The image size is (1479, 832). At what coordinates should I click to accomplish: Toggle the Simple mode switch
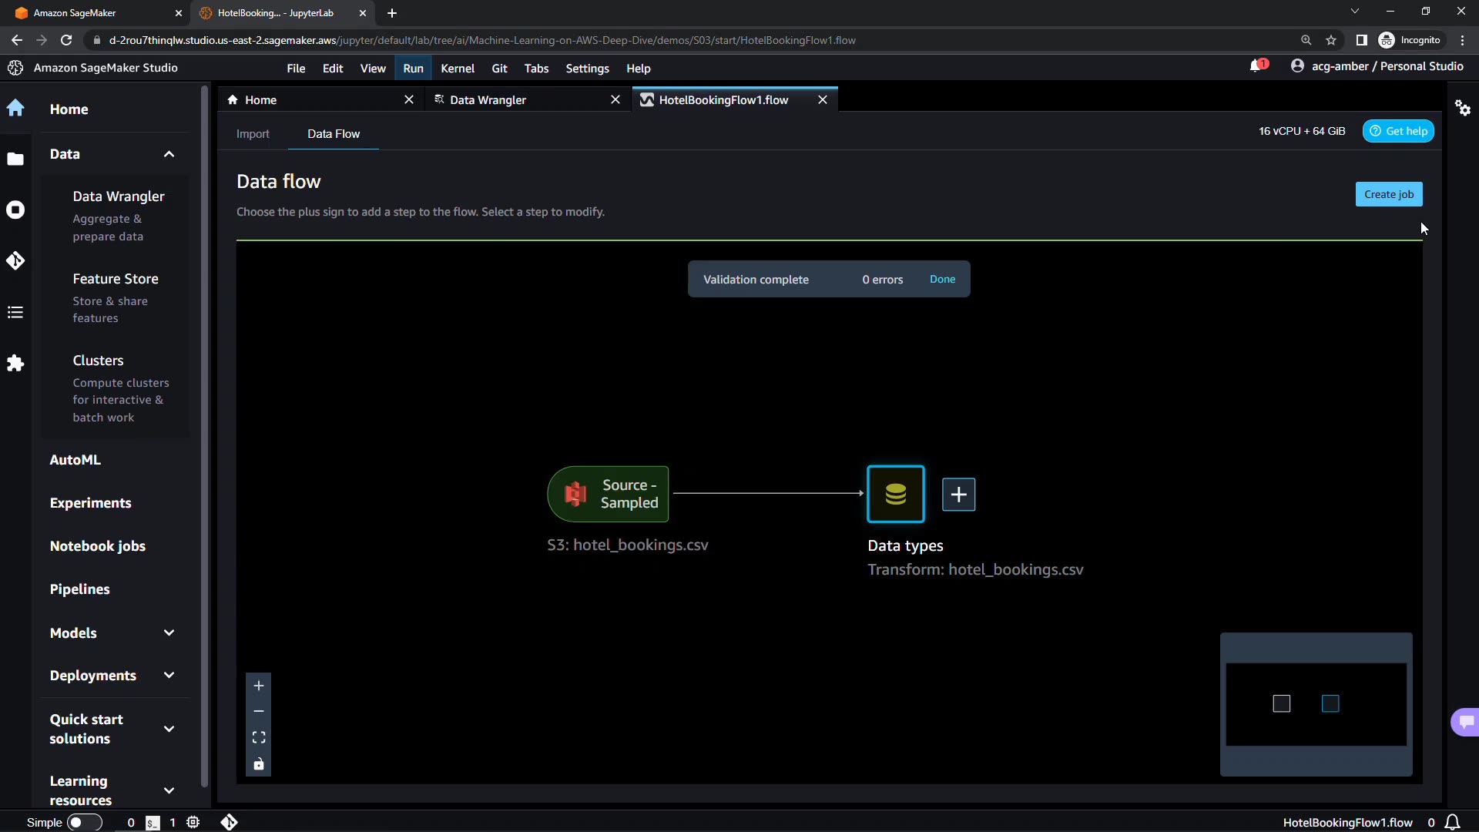[x=84, y=822]
